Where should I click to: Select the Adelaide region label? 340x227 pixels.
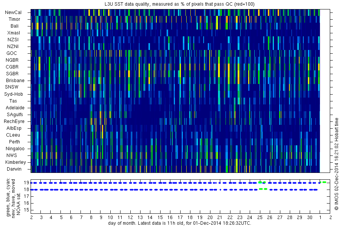click(x=15, y=108)
